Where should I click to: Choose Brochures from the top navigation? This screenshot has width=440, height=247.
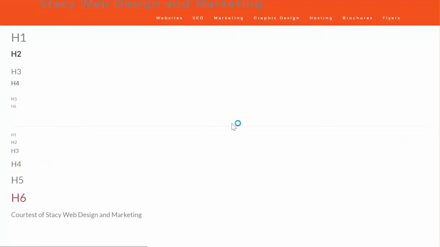(357, 18)
